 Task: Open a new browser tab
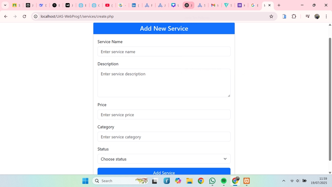click(279, 5)
